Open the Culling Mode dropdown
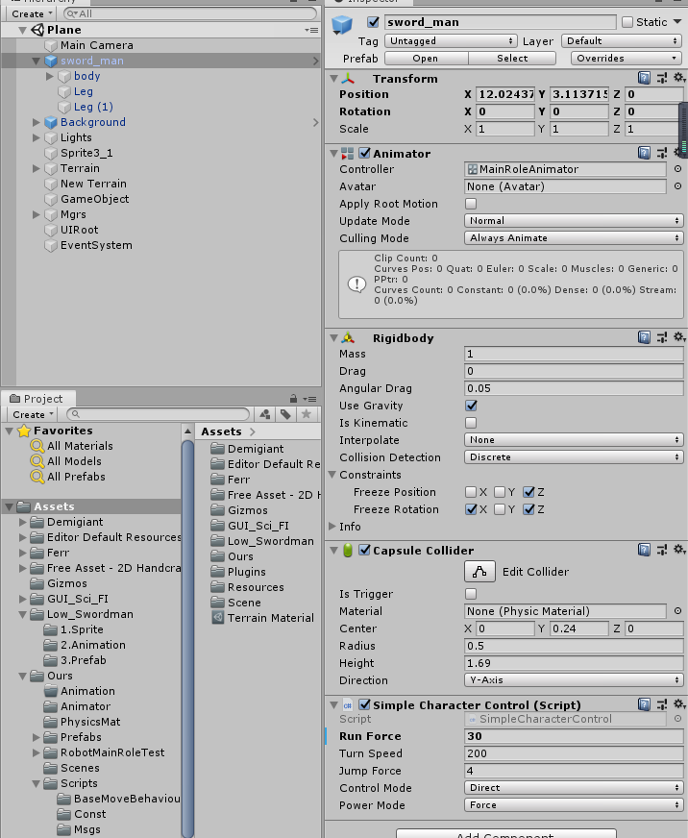The height and width of the screenshot is (838, 688). [574, 237]
